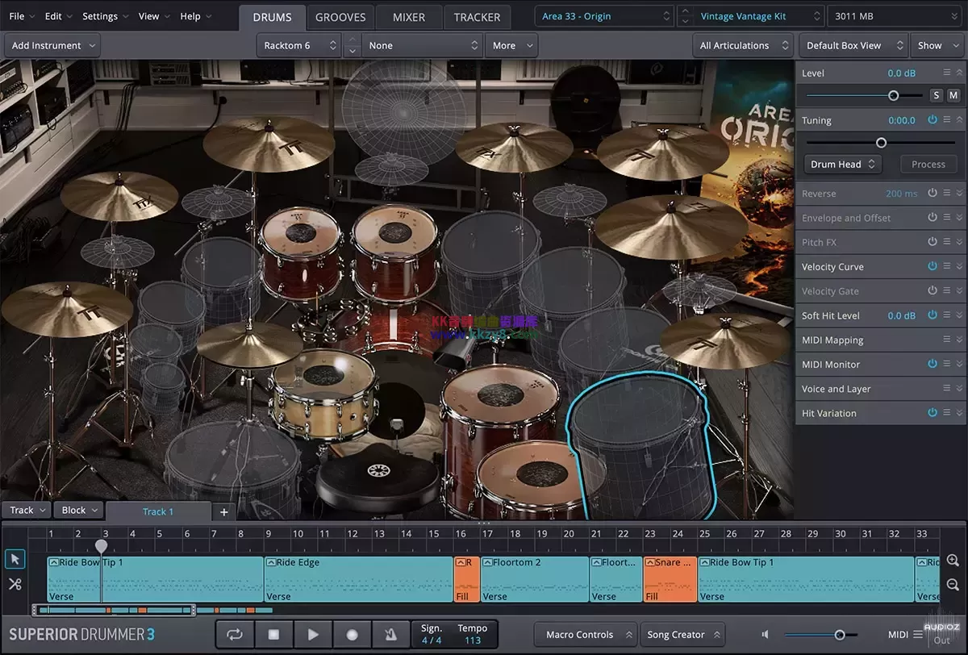
Task: Open the Track menu button
Action: coord(27,510)
